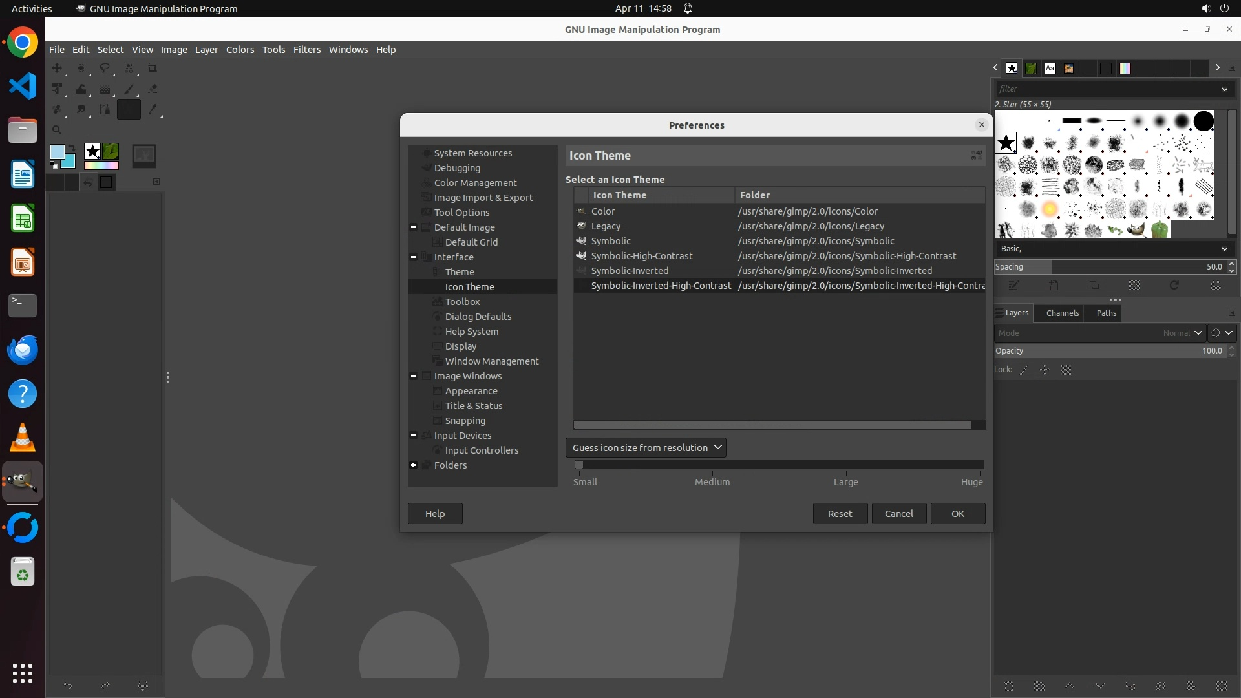
Task: Select the Color Picker eyedropper tool
Action: click(x=153, y=110)
